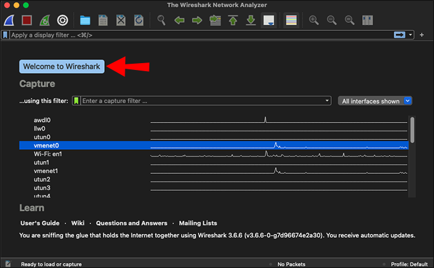This screenshot has width=434, height=268.
Task: Open capture file properties status icon
Action: (x=8, y=264)
